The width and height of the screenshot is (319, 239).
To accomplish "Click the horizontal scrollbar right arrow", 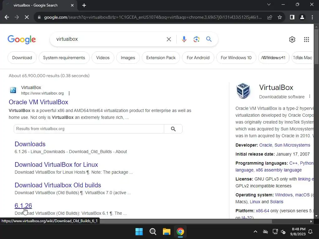I will (311, 221).
